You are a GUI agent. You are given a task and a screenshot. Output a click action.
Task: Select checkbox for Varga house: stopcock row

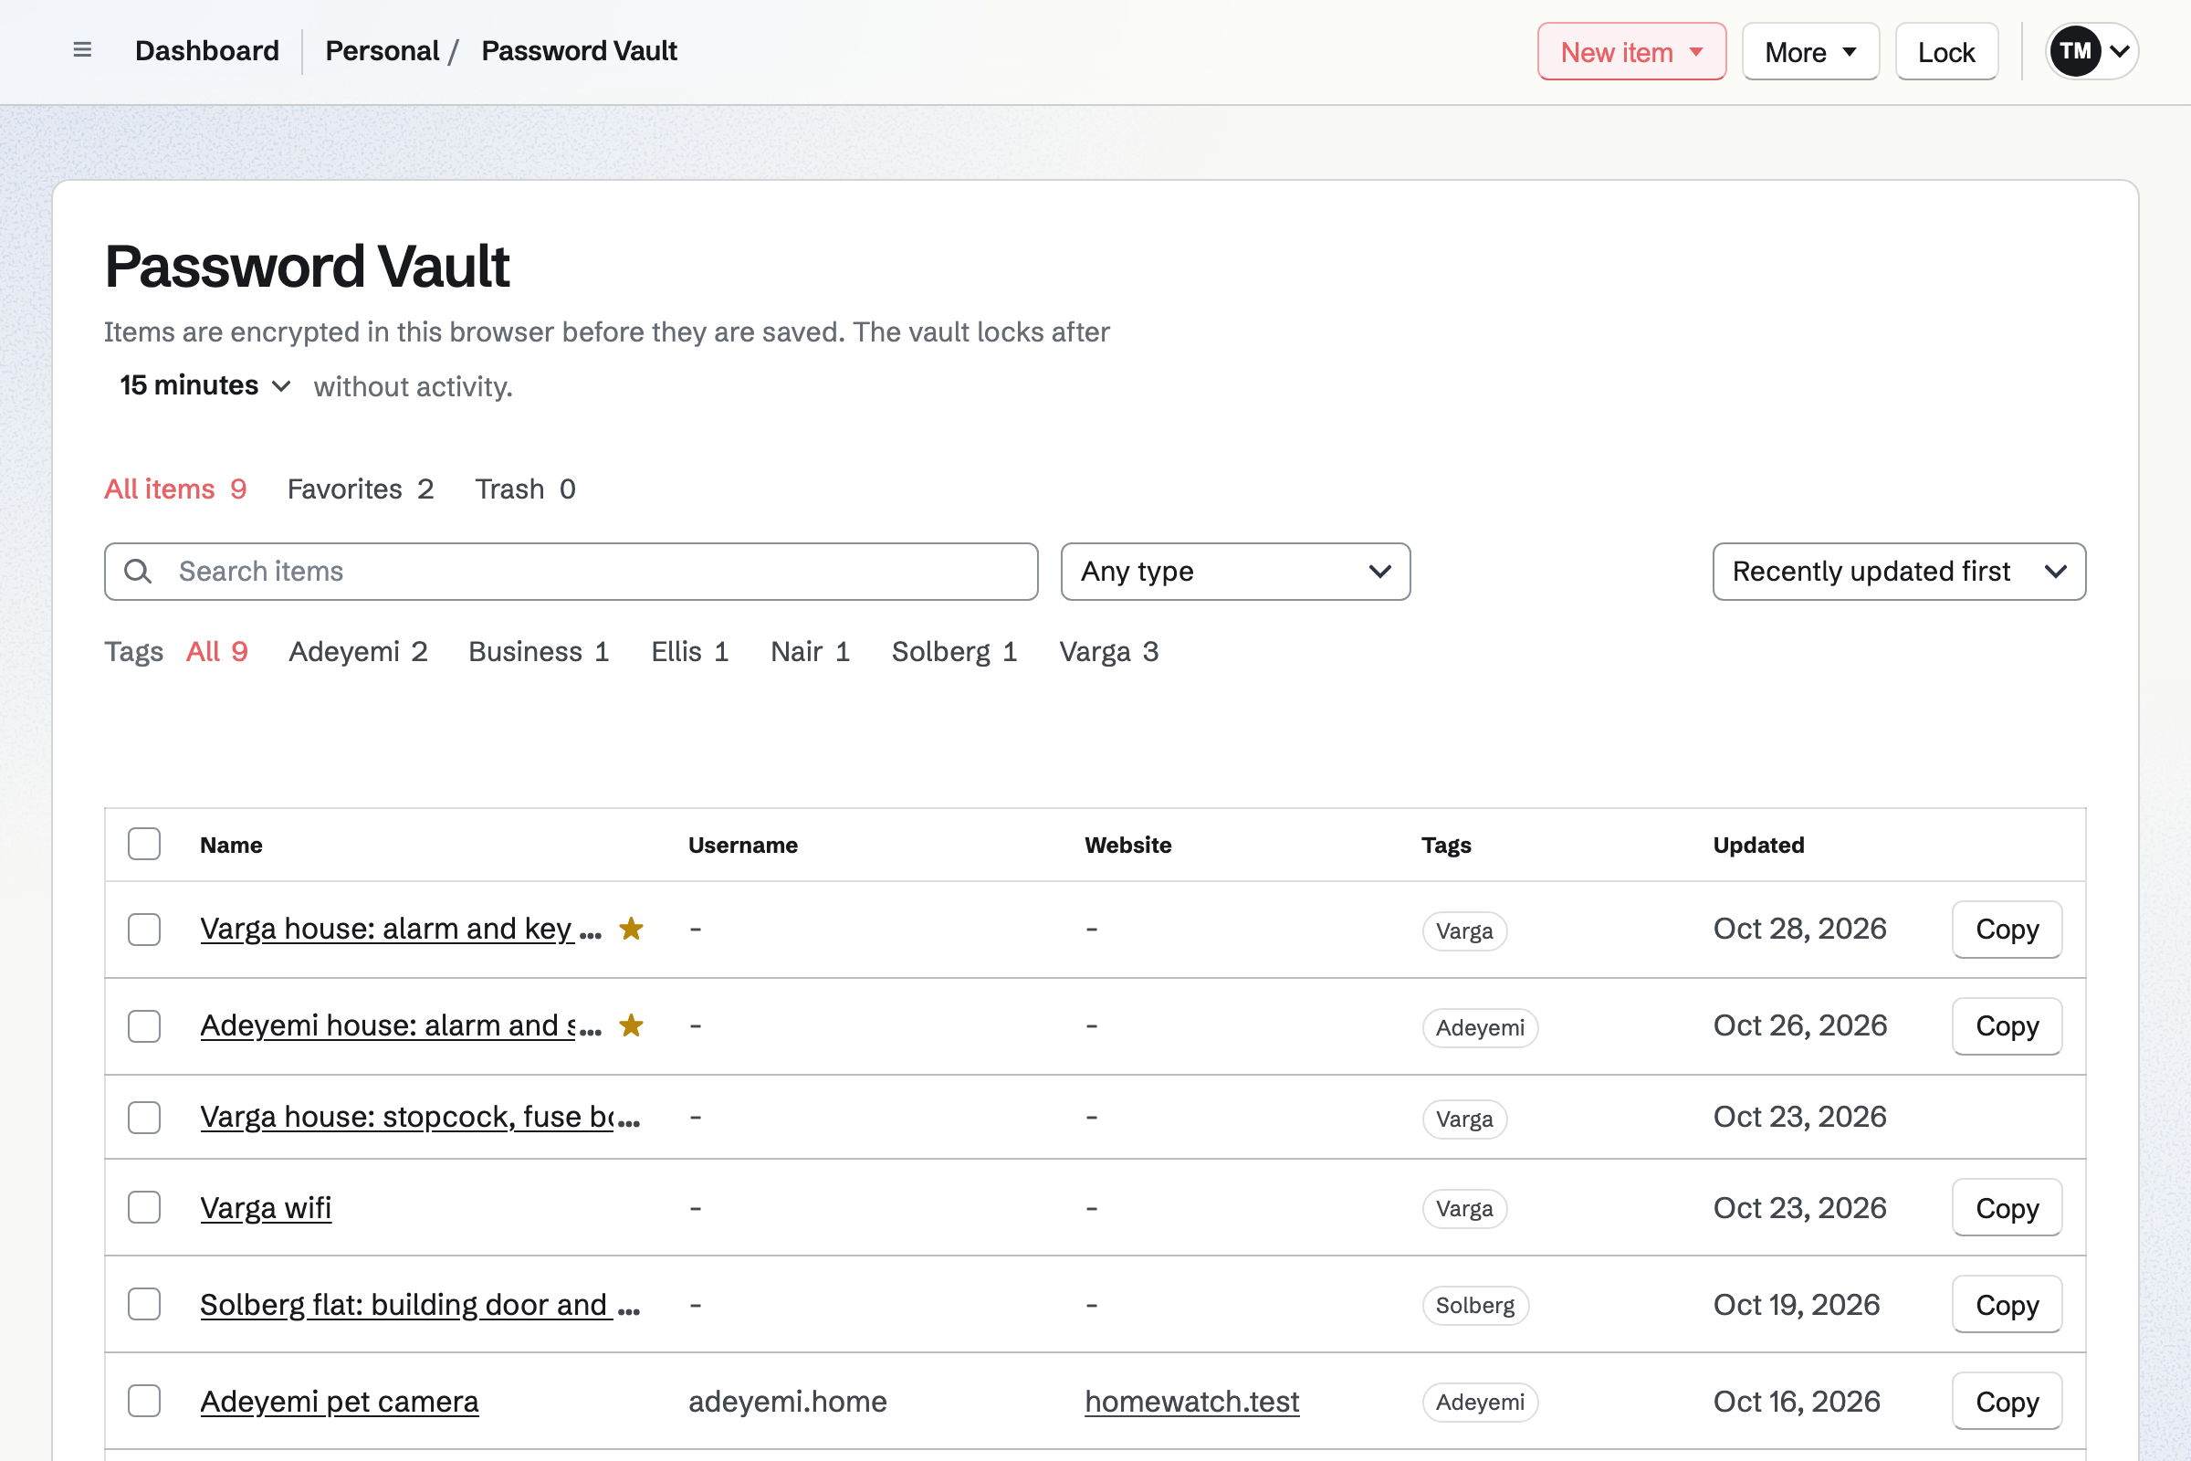coord(144,1117)
